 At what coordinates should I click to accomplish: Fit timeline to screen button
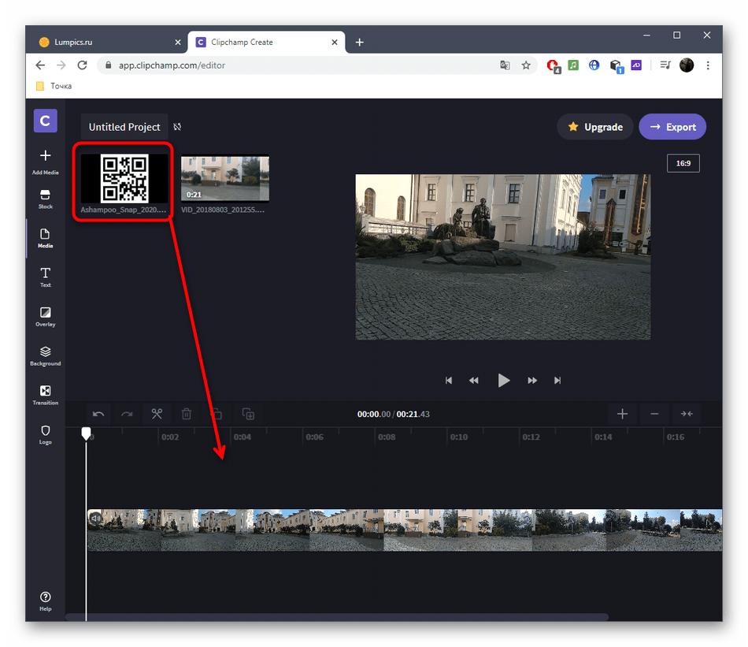pos(687,414)
